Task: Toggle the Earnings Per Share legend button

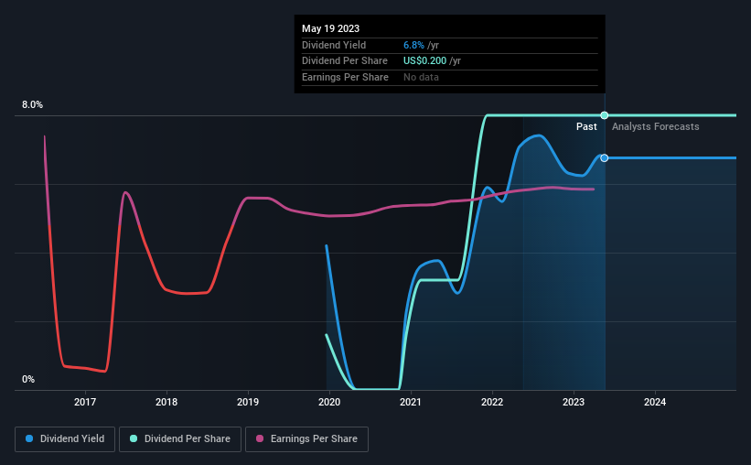Action: tap(306, 439)
